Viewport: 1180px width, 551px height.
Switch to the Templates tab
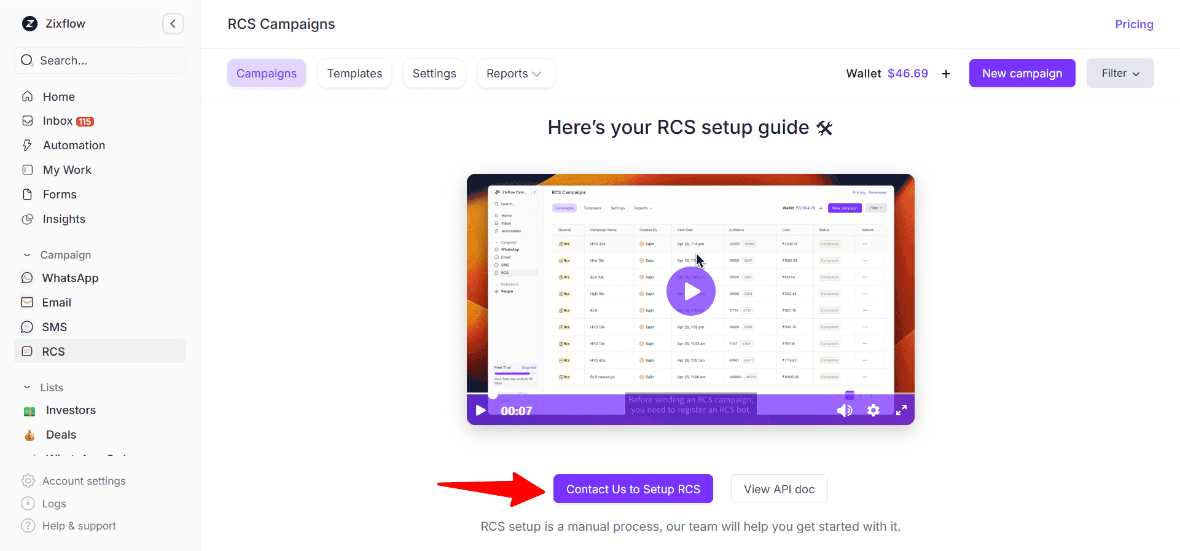(354, 74)
